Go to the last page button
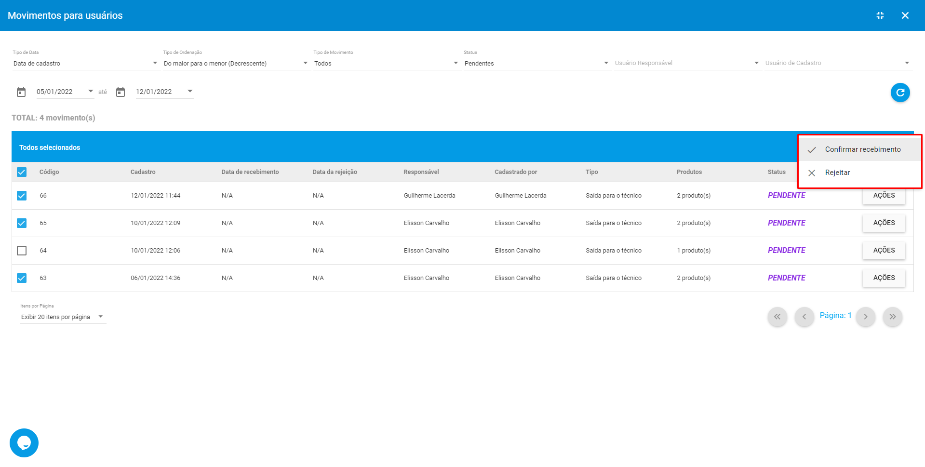 coord(893,317)
